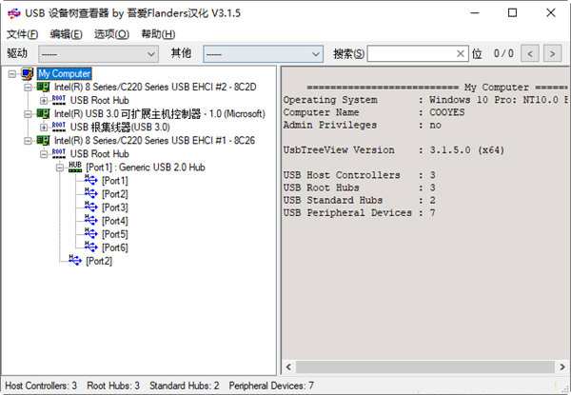Expand USB Root Hub under EHCI #2

(x=43, y=101)
